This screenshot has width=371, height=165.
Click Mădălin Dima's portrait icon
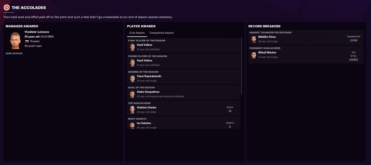point(253,39)
